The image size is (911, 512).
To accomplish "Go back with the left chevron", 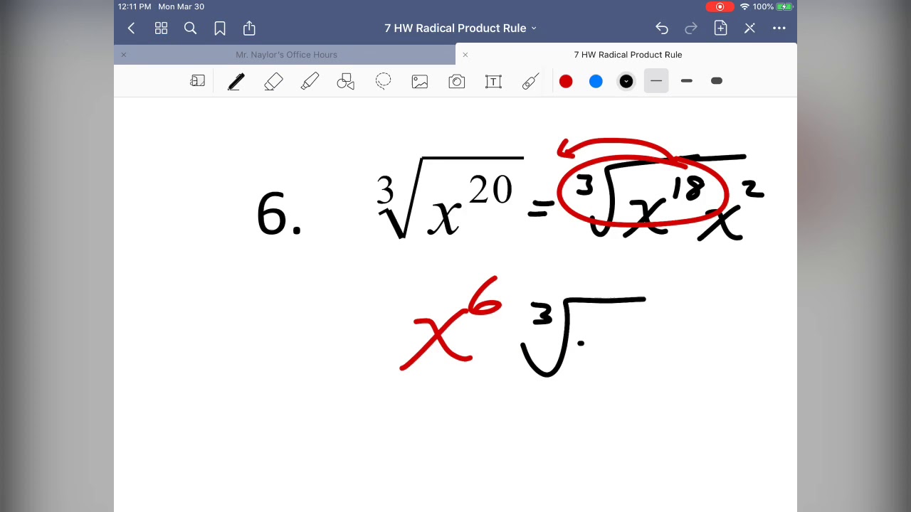I will click(x=131, y=28).
